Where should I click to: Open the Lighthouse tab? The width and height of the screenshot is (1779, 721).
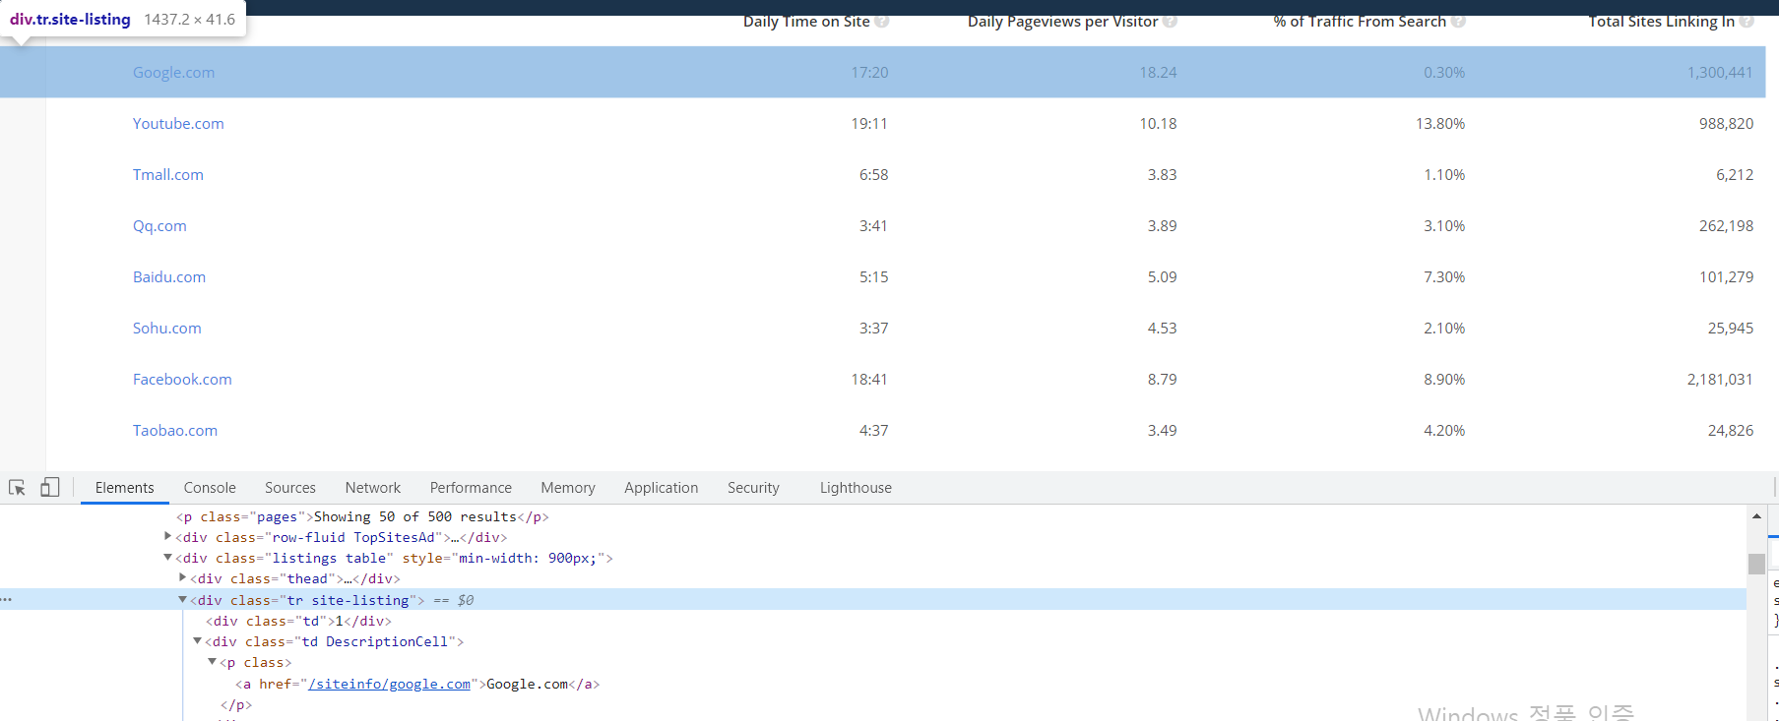click(856, 488)
